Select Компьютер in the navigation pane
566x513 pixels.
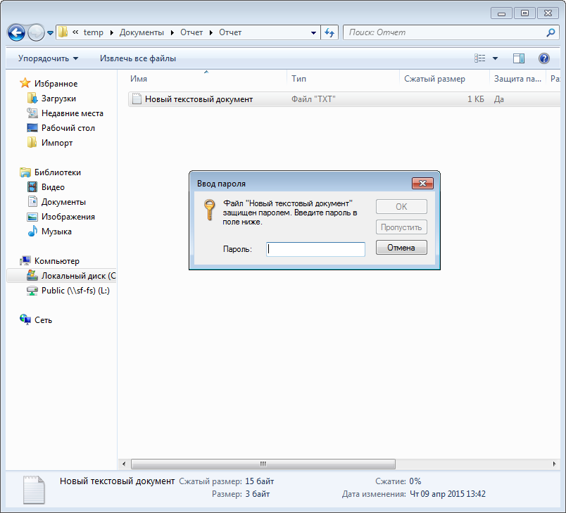(x=57, y=261)
